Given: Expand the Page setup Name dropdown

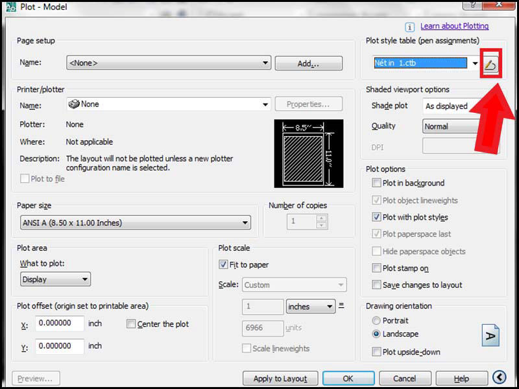Looking at the screenshot, I should point(169,63).
